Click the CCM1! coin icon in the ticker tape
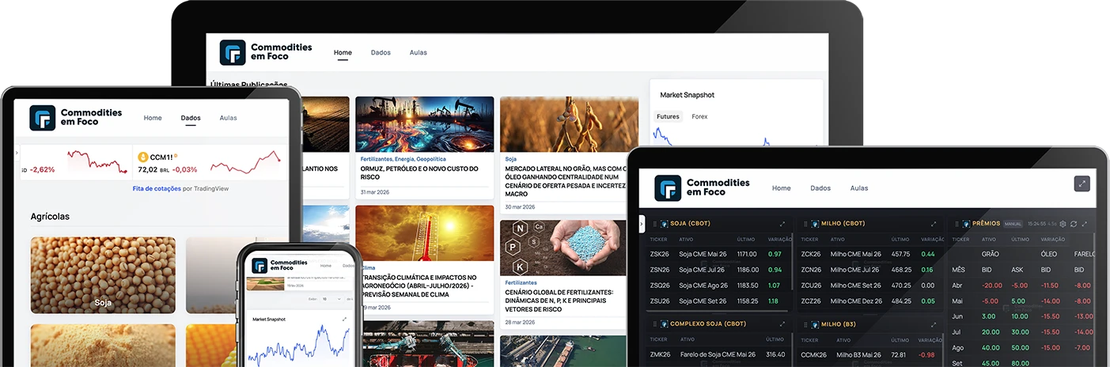The height and width of the screenshot is (367, 1110). [144, 157]
